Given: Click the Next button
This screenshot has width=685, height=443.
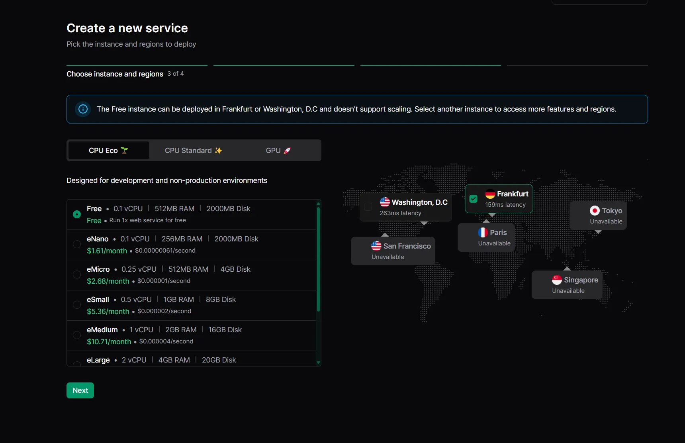Looking at the screenshot, I should point(80,390).
